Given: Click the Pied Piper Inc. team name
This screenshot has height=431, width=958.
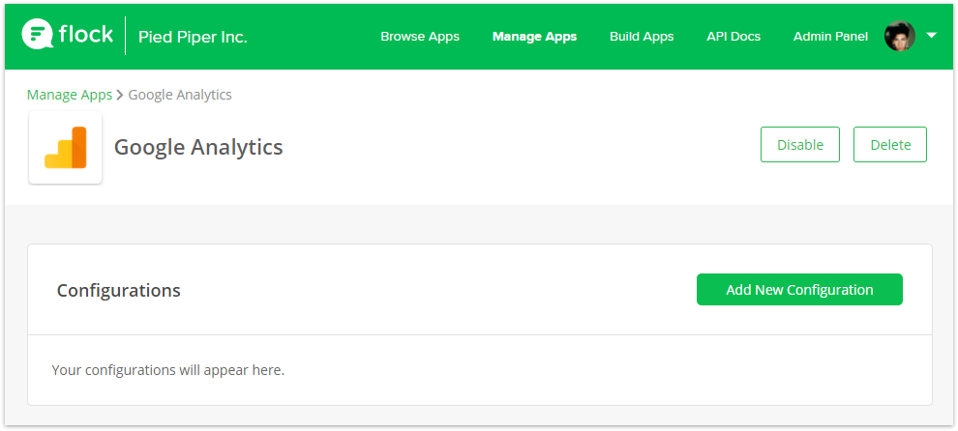Looking at the screenshot, I should (x=193, y=38).
